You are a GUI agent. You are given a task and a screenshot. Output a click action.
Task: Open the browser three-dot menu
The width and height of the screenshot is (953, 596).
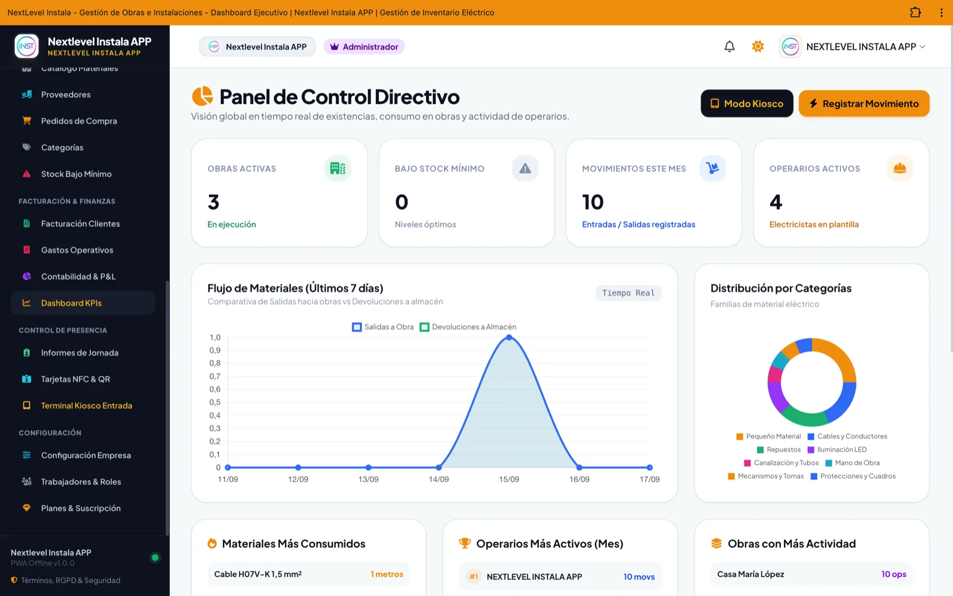(941, 13)
